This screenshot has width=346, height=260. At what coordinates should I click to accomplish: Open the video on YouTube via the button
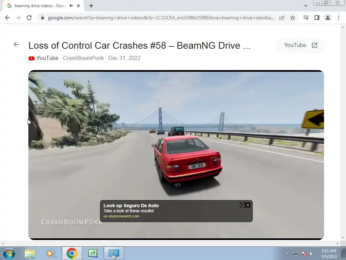[300, 45]
